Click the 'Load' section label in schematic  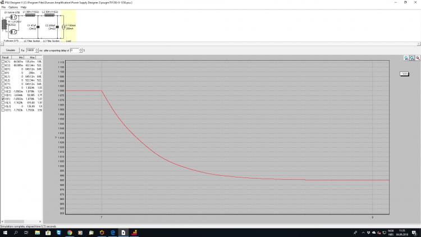click(x=68, y=41)
